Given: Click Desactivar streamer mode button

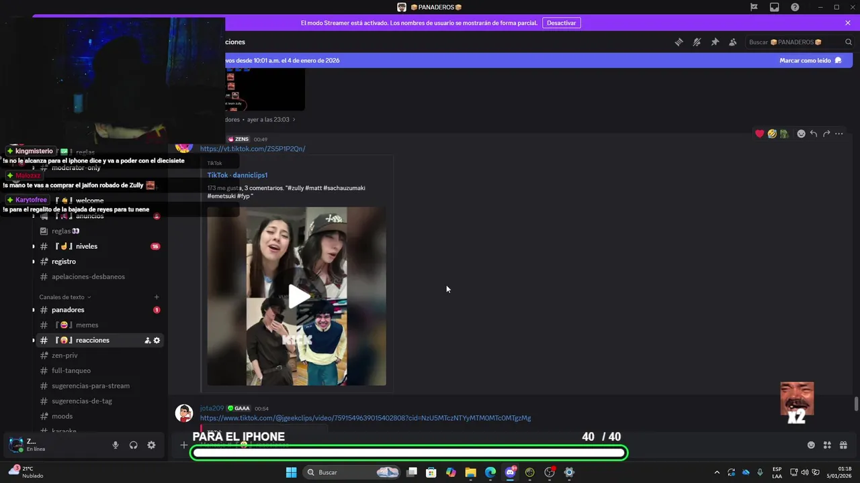Looking at the screenshot, I should 561,23.
